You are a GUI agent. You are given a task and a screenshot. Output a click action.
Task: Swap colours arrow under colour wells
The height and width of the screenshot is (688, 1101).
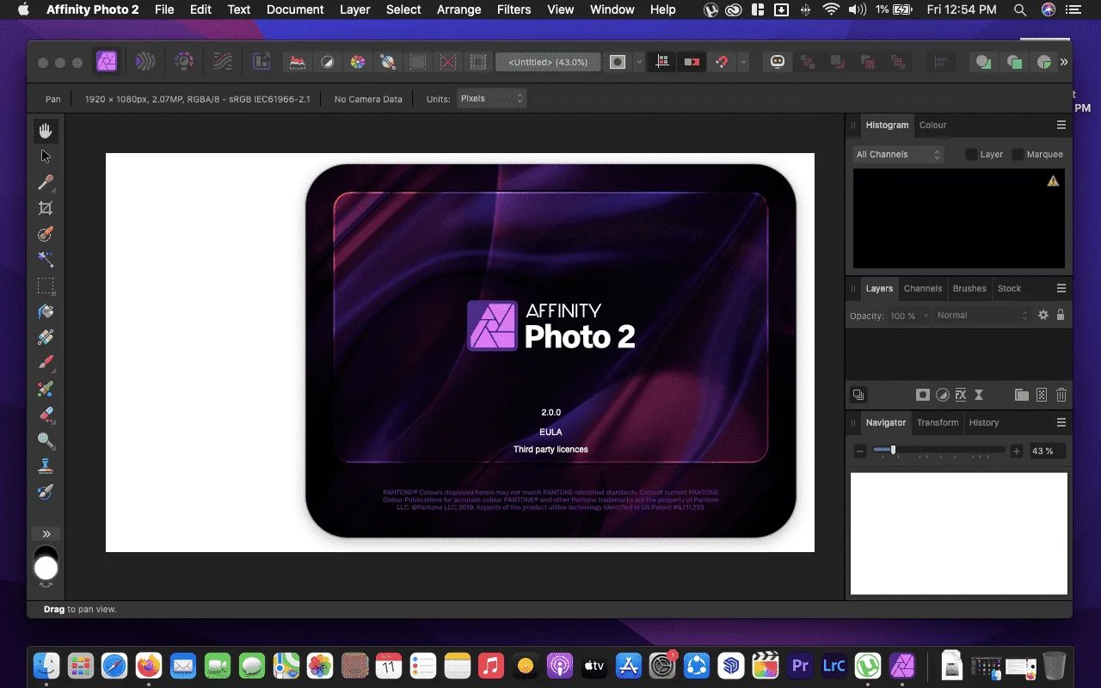pos(46,585)
